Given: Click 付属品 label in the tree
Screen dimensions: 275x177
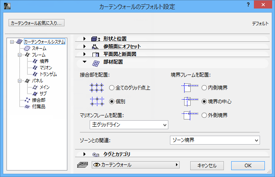Looking at the screenshot, I should point(39,107).
